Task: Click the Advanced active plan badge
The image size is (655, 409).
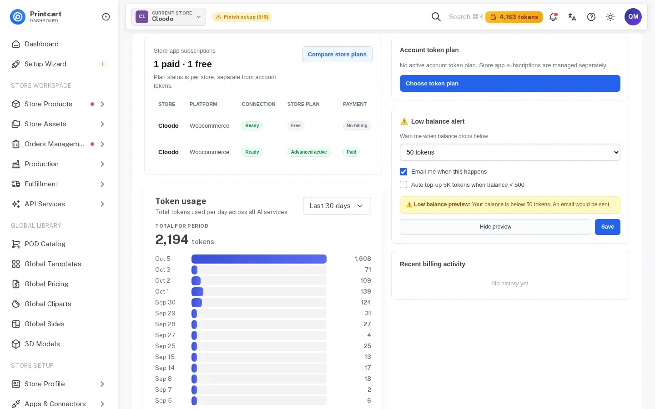Action: (309, 152)
